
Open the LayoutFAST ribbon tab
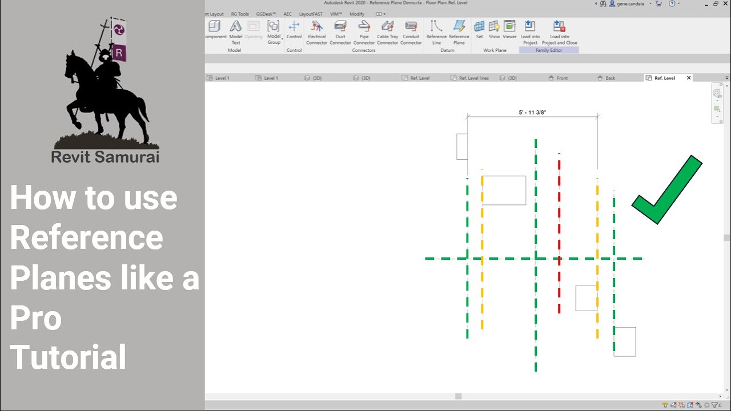(311, 14)
